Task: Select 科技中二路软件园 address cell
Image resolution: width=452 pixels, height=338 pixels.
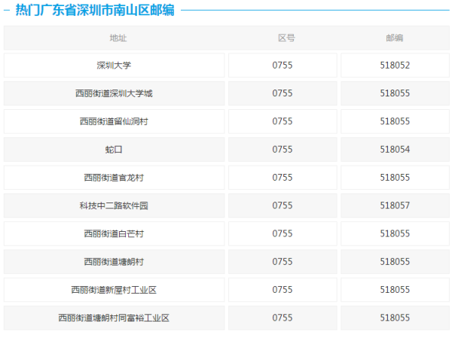Action: click(114, 206)
